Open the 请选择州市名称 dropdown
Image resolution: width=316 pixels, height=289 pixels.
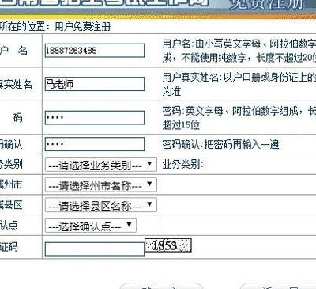tap(101, 184)
